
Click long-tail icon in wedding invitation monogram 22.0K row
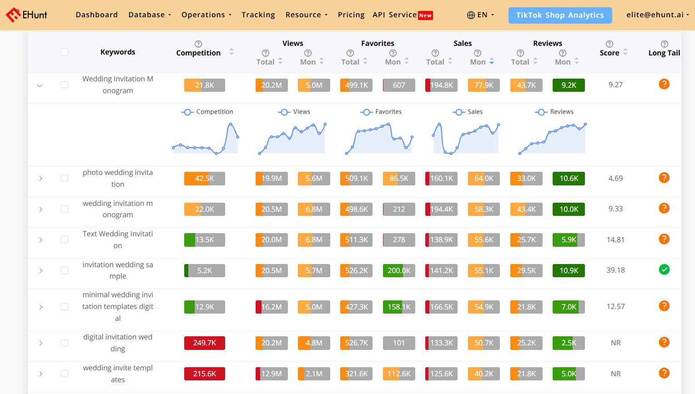[664, 208]
